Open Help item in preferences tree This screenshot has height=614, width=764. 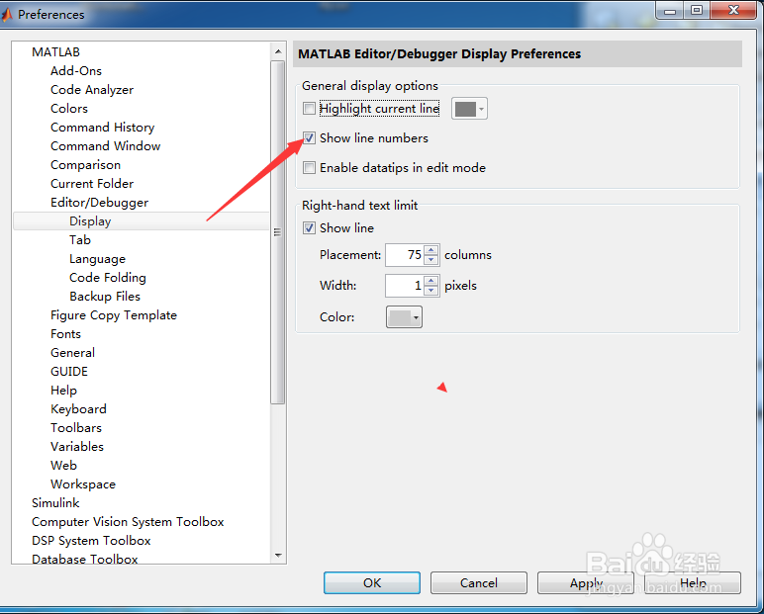tap(63, 391)
